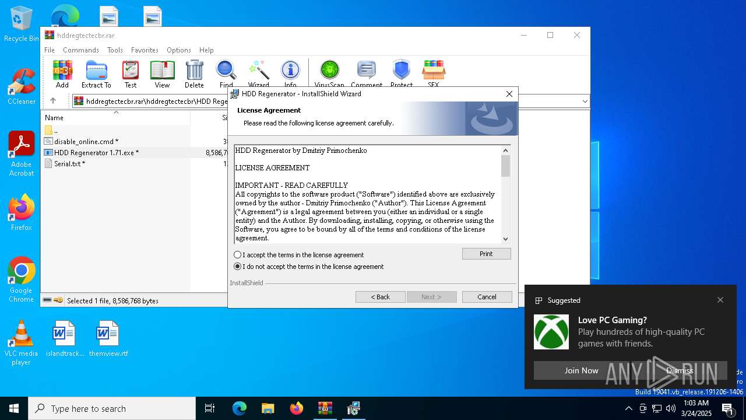Go up one folder level in WinRAR
Screen dimensions: 746x420
point(52,101)
